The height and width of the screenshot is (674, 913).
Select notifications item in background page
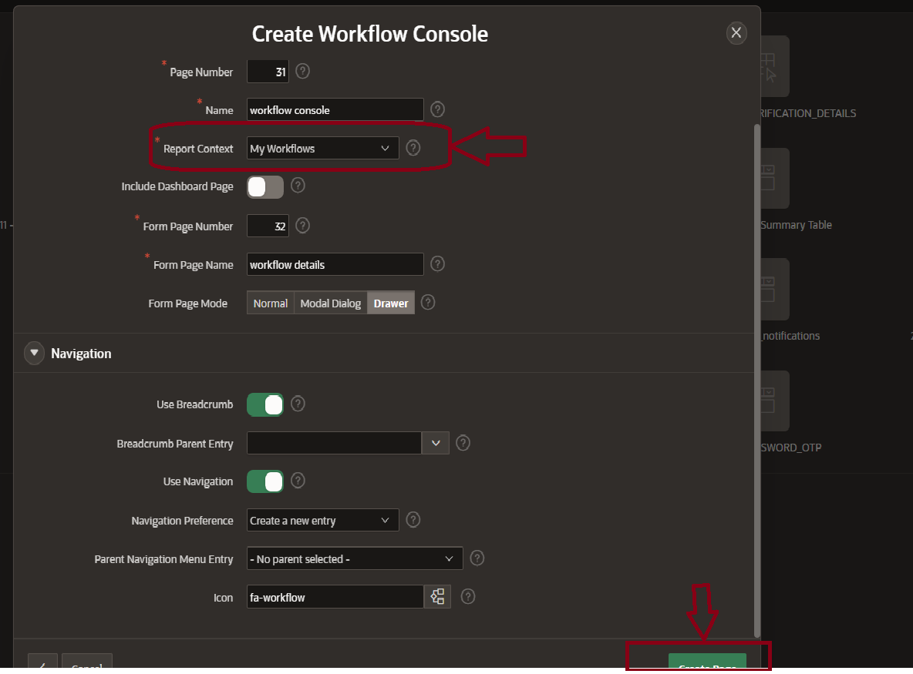790,336
